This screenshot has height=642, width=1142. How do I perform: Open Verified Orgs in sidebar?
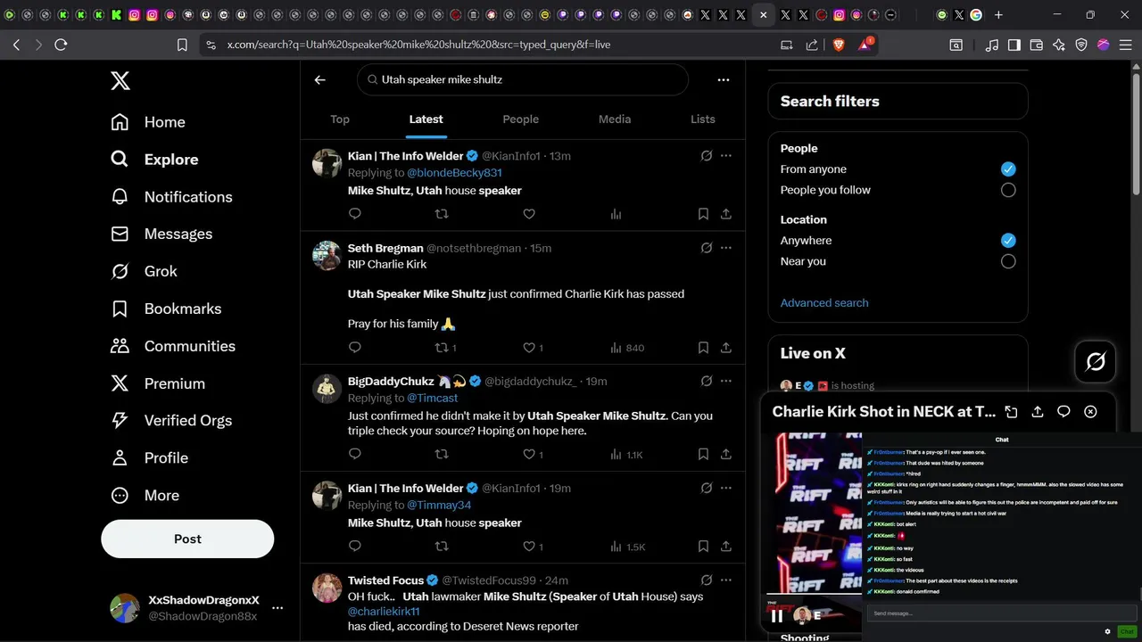[171, 421]
